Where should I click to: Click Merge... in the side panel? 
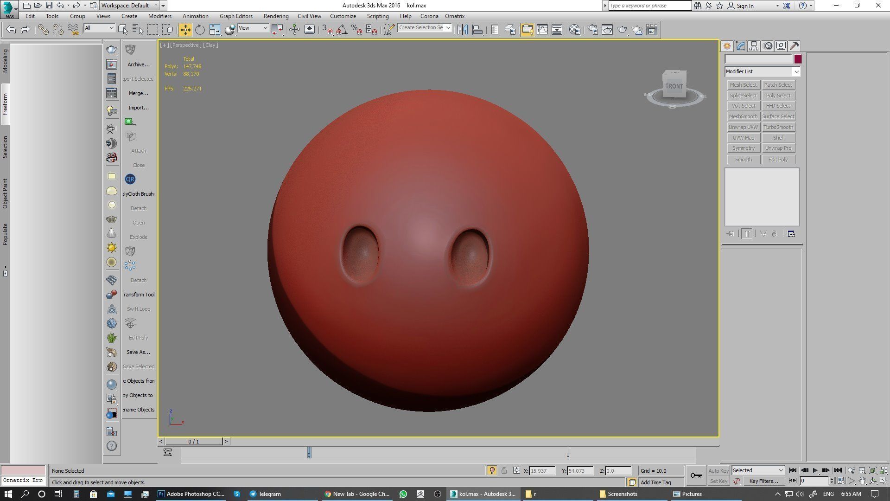(x=138, y=93)
